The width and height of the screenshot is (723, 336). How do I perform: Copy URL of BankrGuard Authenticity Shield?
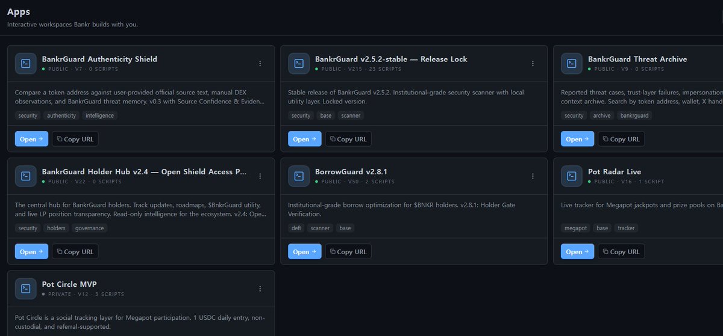pos(75,139)
